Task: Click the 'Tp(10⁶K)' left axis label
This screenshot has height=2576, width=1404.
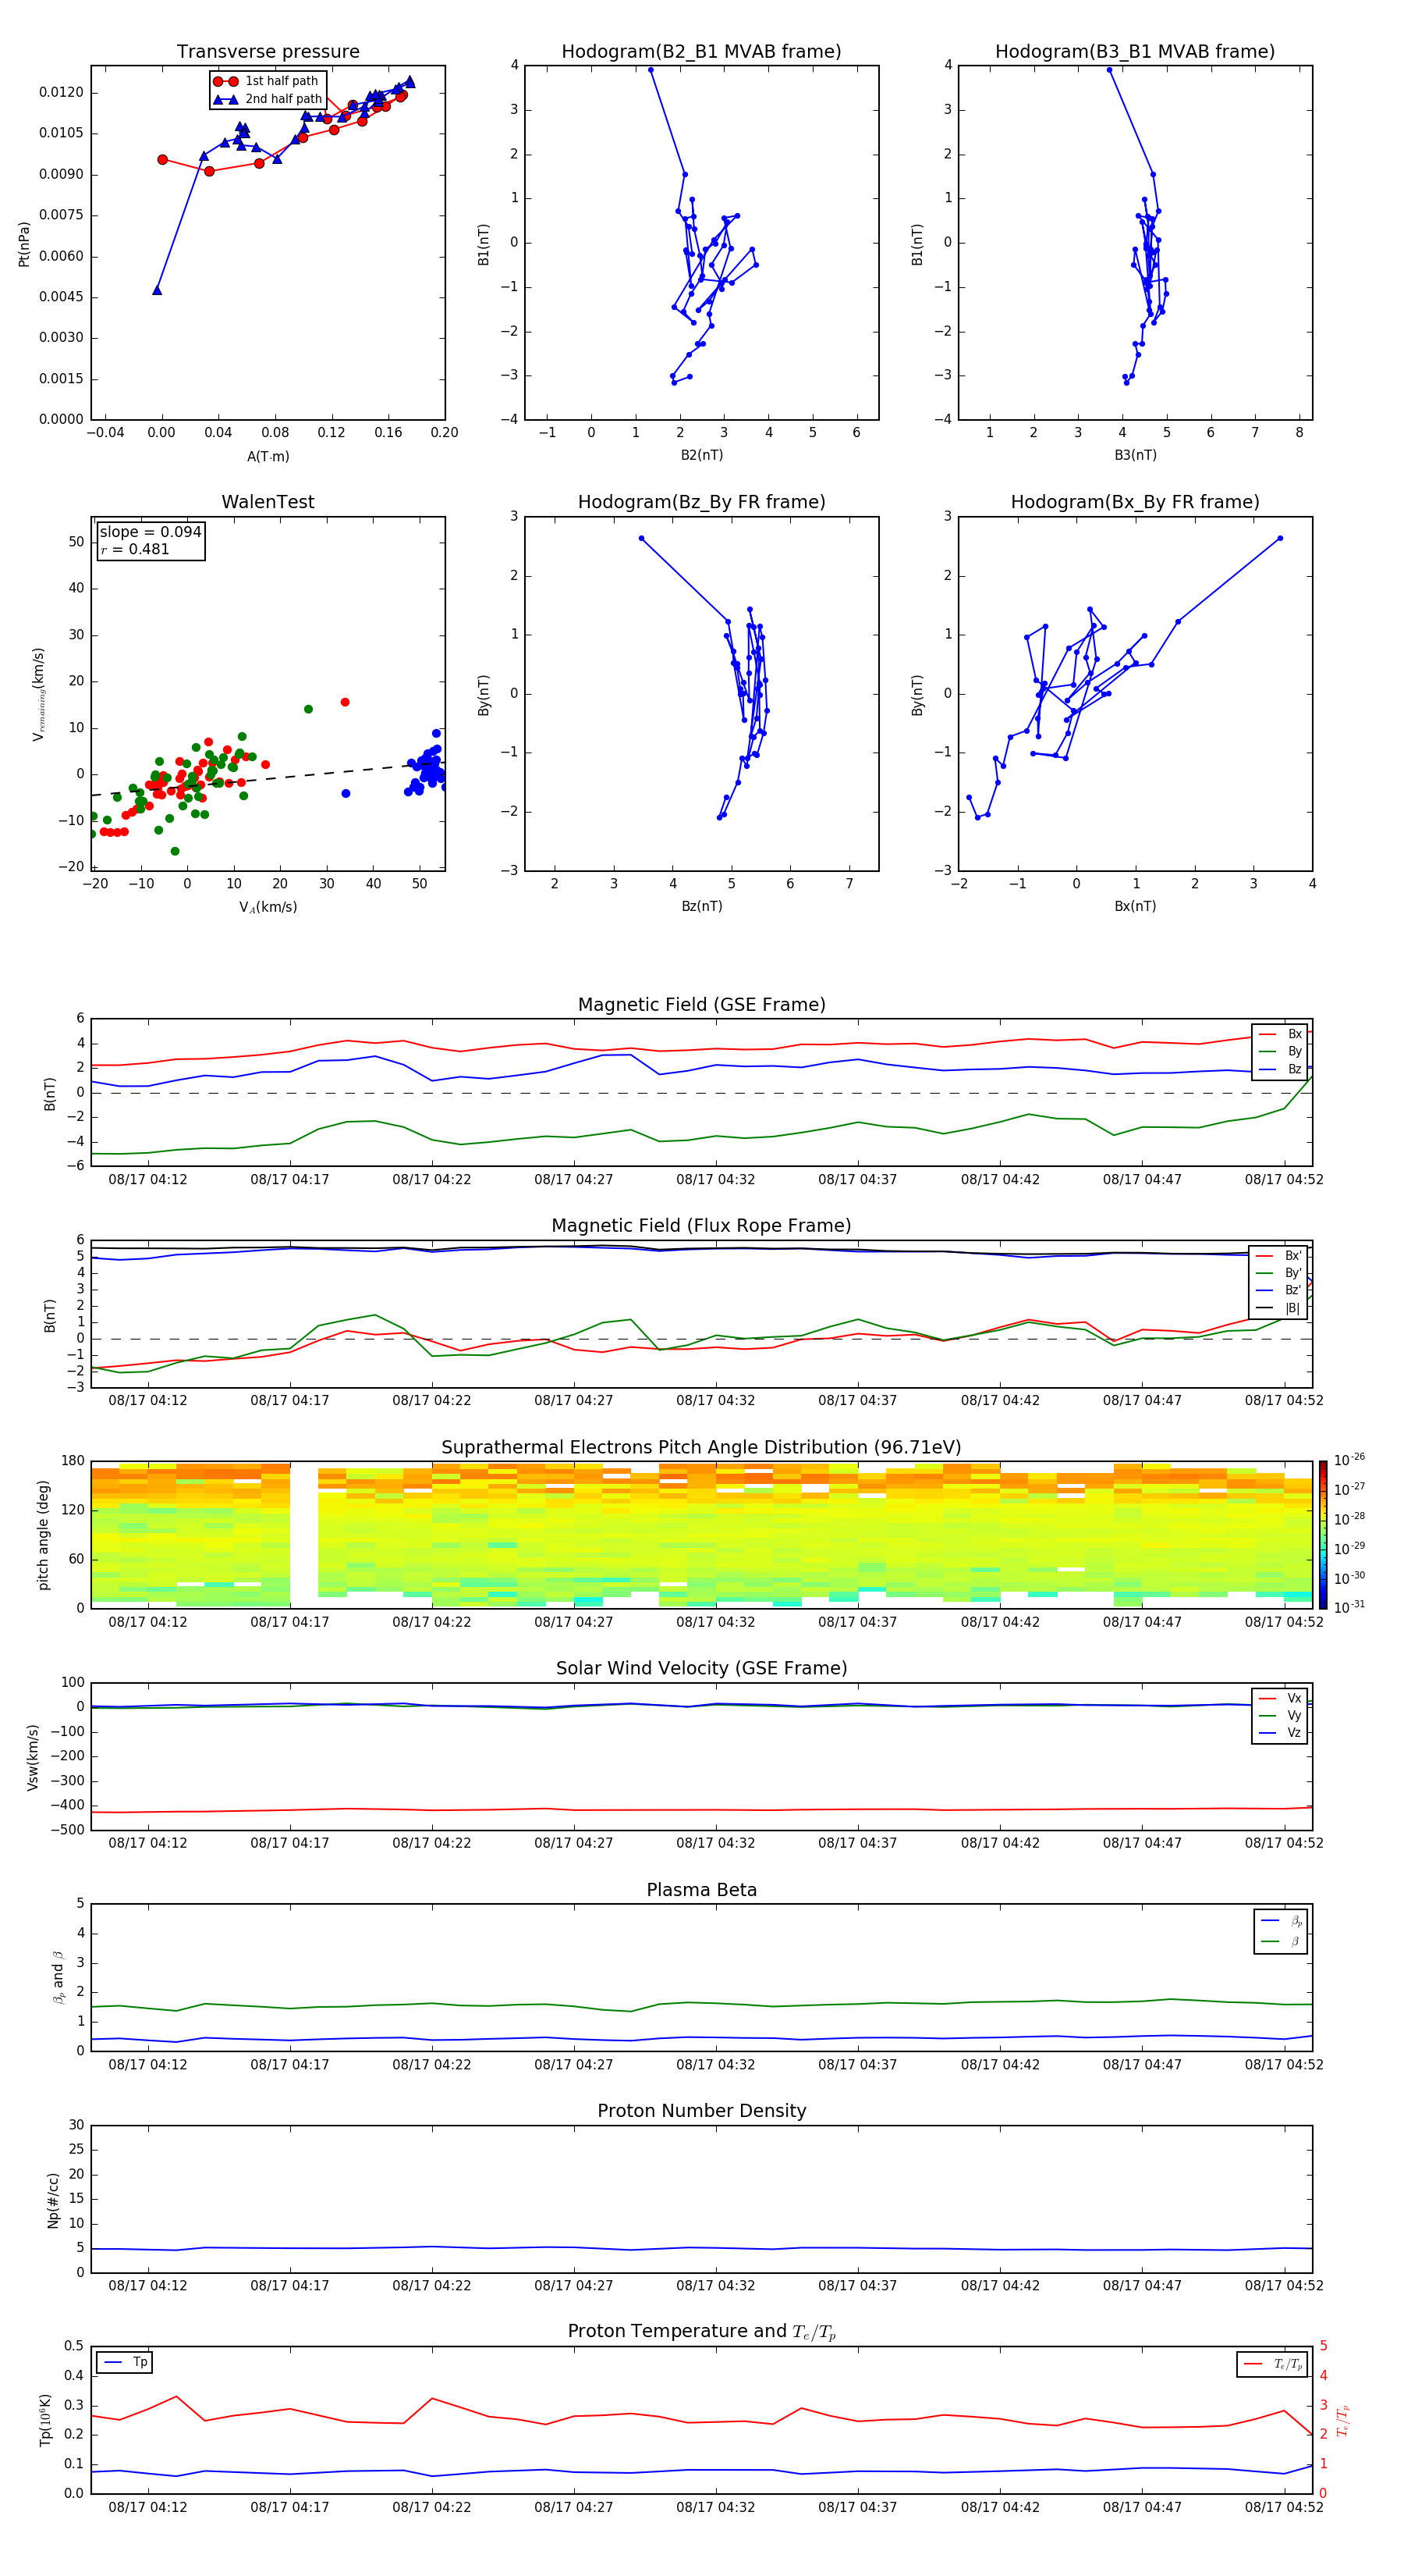Action: tap(45, 2420)
